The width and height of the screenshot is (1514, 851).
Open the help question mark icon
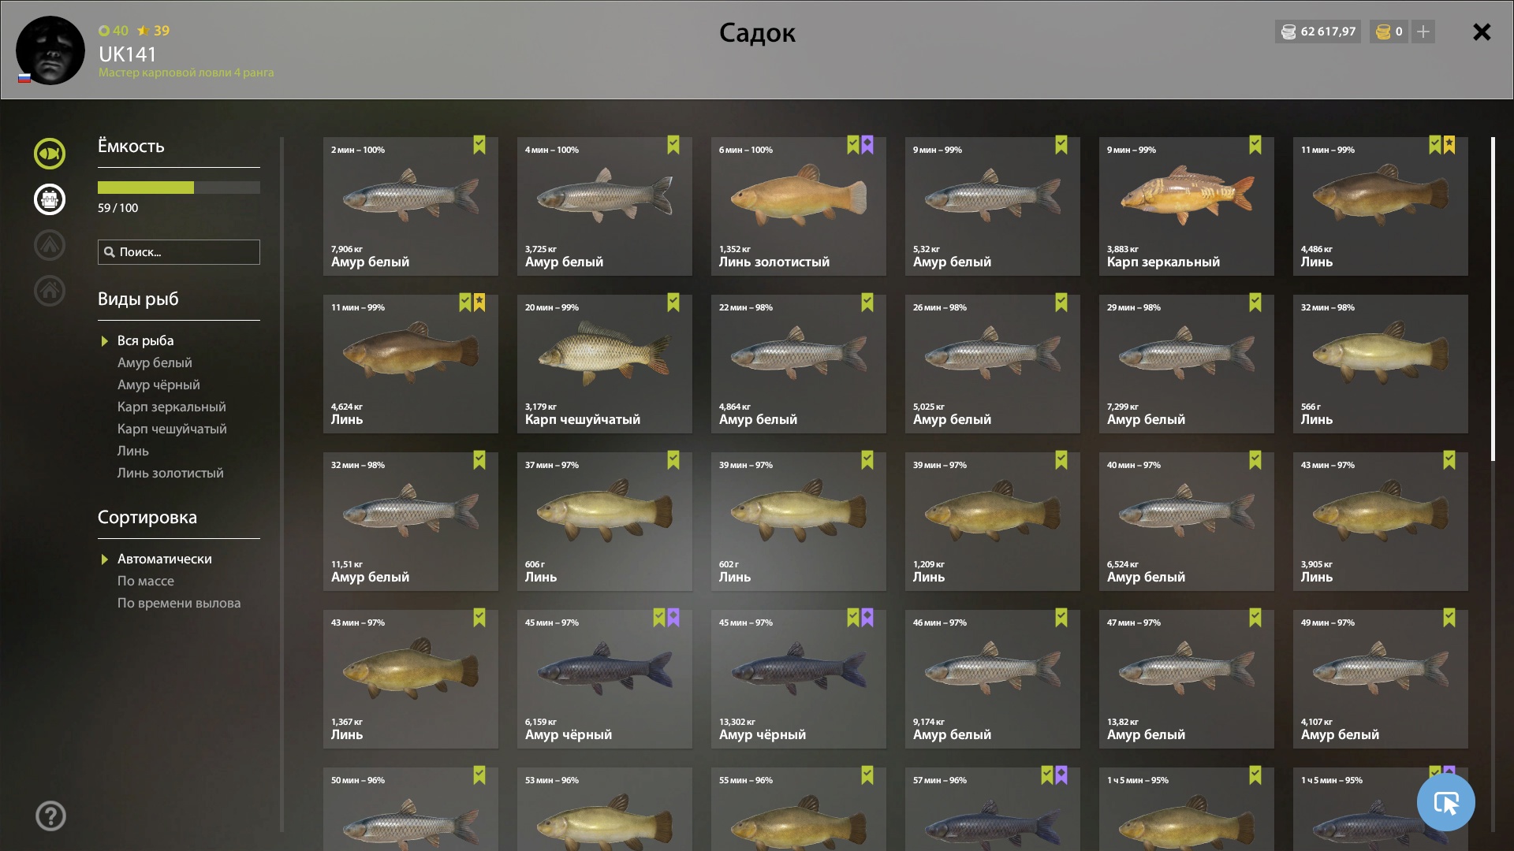[x=50, y=816]
